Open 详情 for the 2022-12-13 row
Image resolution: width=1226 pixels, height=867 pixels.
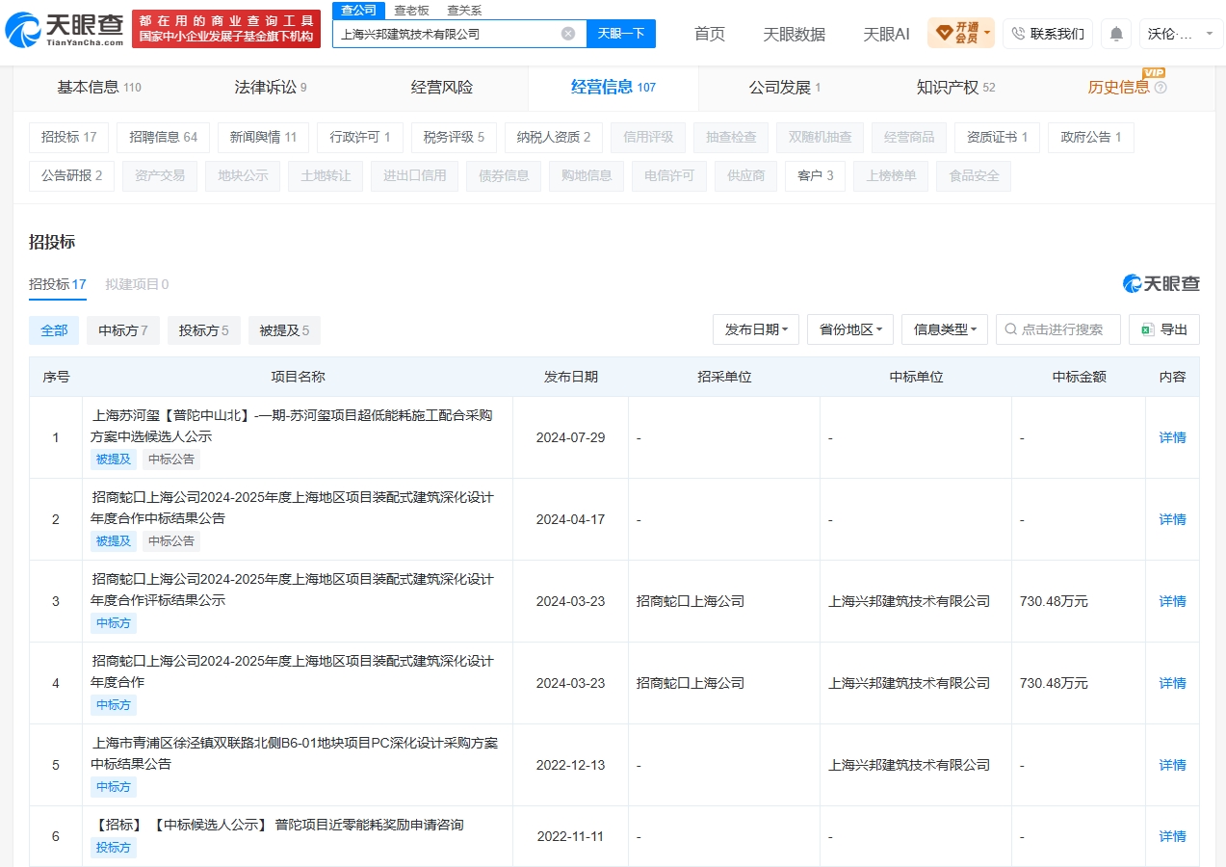pyautogui.click(x=1172, y=765)
